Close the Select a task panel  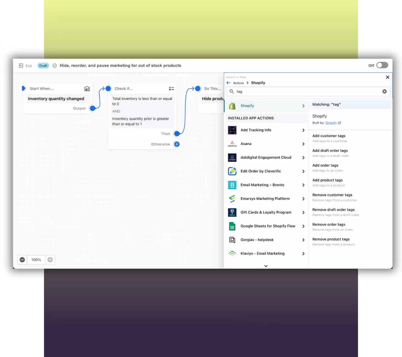click(x=387, y=77)
